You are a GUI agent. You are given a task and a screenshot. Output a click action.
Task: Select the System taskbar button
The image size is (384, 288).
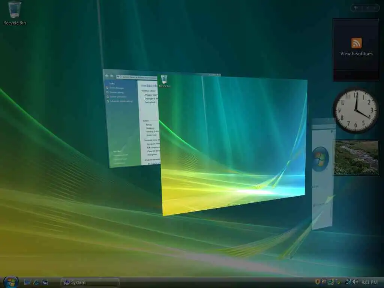pos(90,283)
